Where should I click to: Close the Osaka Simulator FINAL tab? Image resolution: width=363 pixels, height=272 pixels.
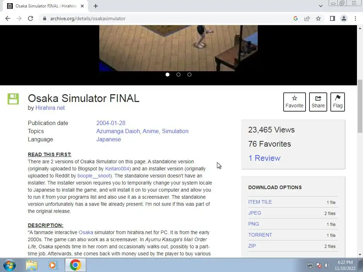82,6
